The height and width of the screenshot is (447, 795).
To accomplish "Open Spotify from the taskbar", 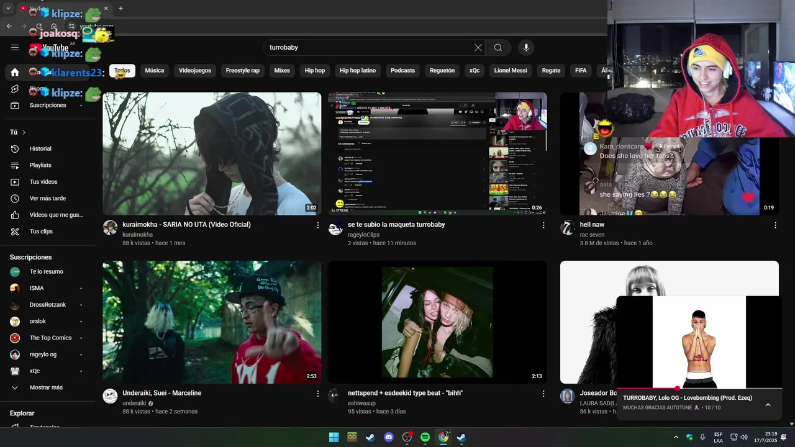I will (x=425, y=437).
